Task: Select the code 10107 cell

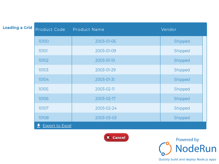Action: pyautogui.click(x=53, y=108)
